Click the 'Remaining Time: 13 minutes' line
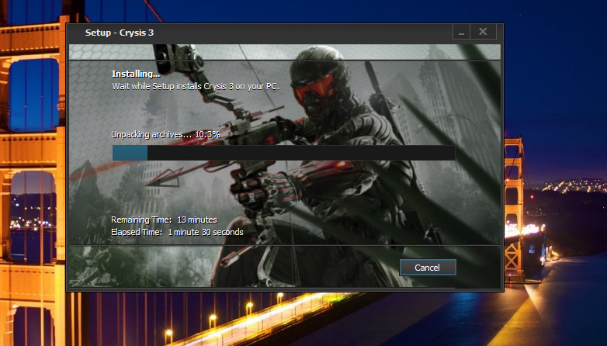 164,220
